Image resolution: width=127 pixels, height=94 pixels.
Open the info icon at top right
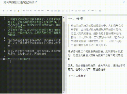pos(124,2)
